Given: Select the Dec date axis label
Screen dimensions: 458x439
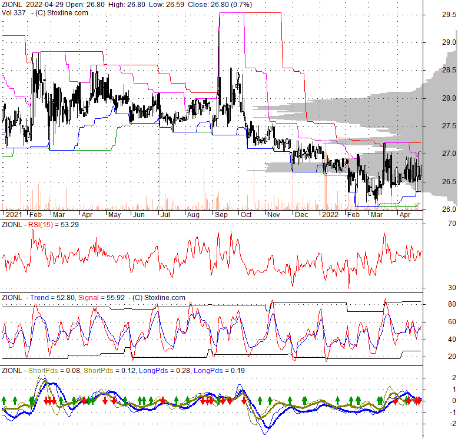Looking at the screenshot, I should click(x=301, y=215).
